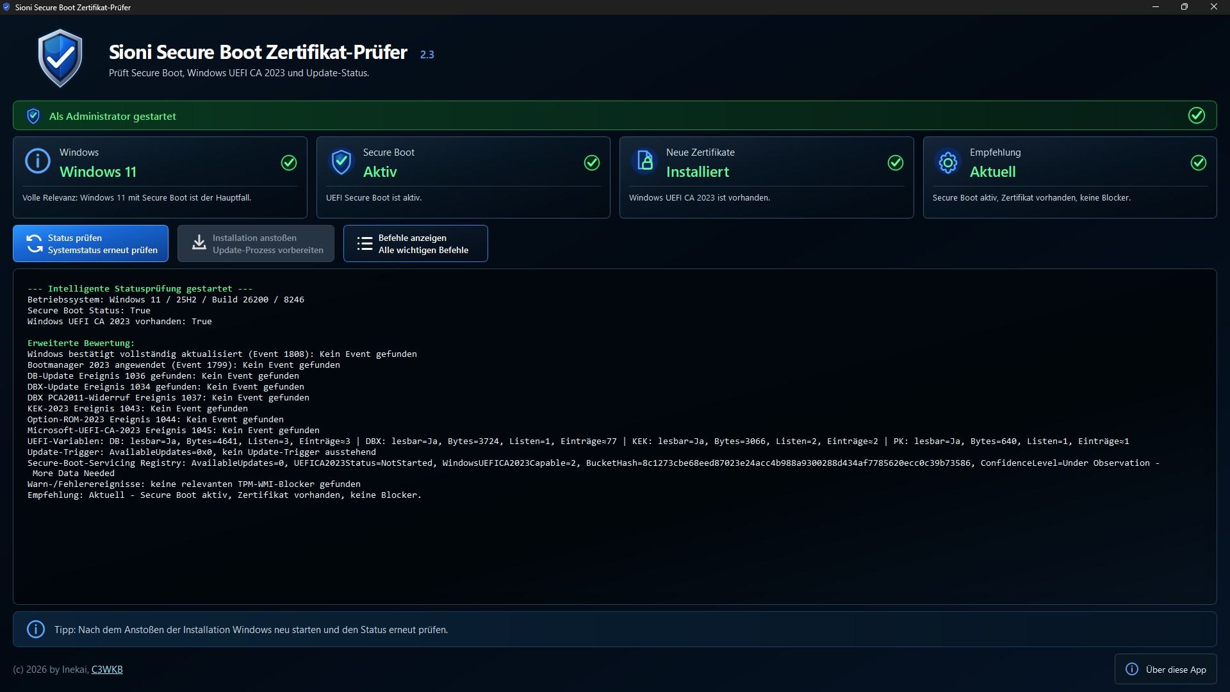Click the blue shield app logo
Screen dimensions: 1230x692
[60, 58]
